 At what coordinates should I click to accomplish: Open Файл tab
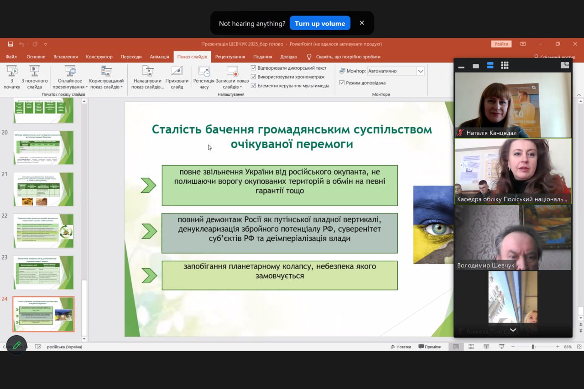click(11, 57)
